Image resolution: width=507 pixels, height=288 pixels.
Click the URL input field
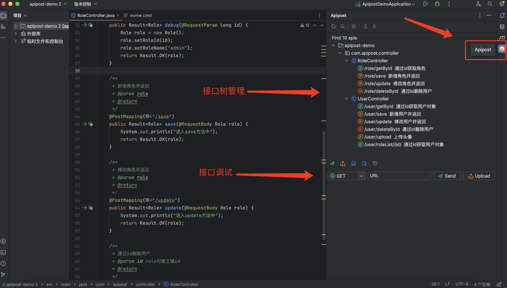click(399, 176)
